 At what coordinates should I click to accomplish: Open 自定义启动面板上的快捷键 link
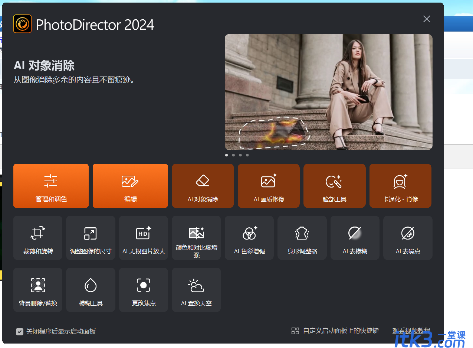pos(341,331)
